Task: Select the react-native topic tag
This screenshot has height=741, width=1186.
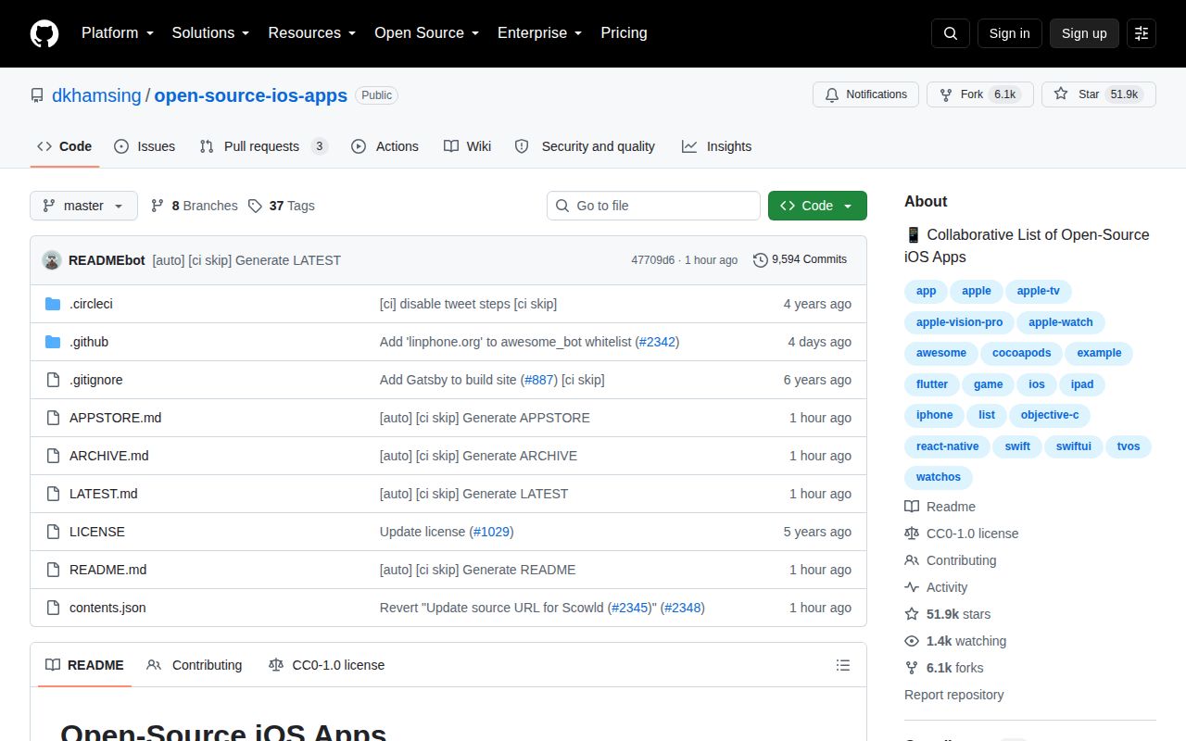Action: pos(947,446)
